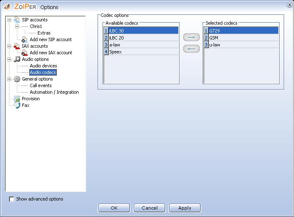Select Audio options label
The height and width of the screenshot is (217, 294).
(35, 59)
